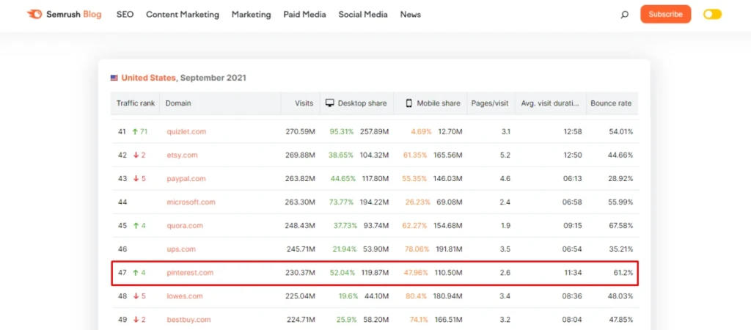751x330 pixels.
Task: Click the Semrush Blog wordmark
Action: [x=74, y=15]
